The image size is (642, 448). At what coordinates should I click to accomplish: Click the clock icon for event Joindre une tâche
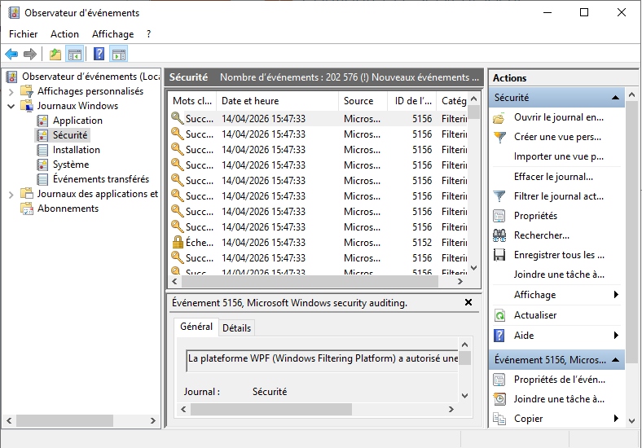(499, 399)
